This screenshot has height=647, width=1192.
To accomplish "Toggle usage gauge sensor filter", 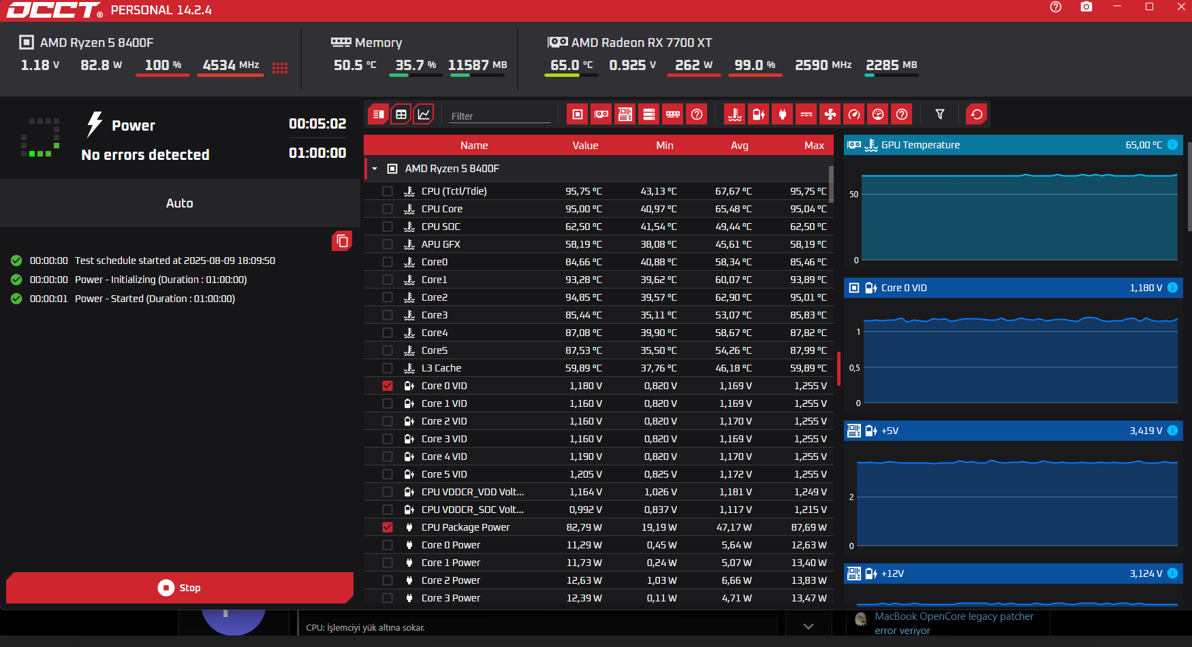I will pyautogui.click(x=878, y=114).
